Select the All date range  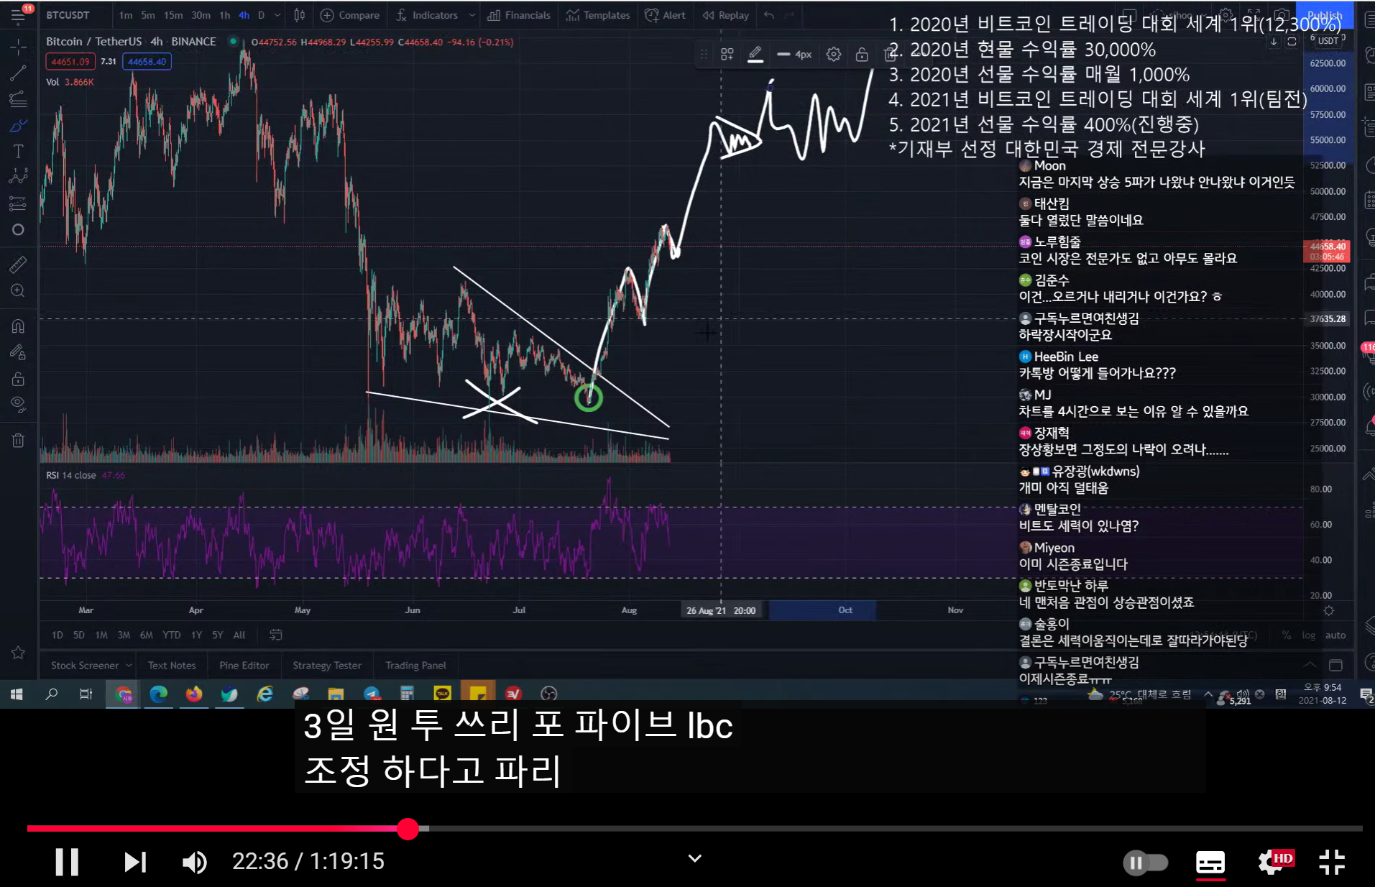[239, 635]
